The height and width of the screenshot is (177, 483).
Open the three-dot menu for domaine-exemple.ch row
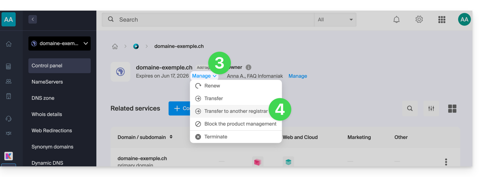coord(446,162)
